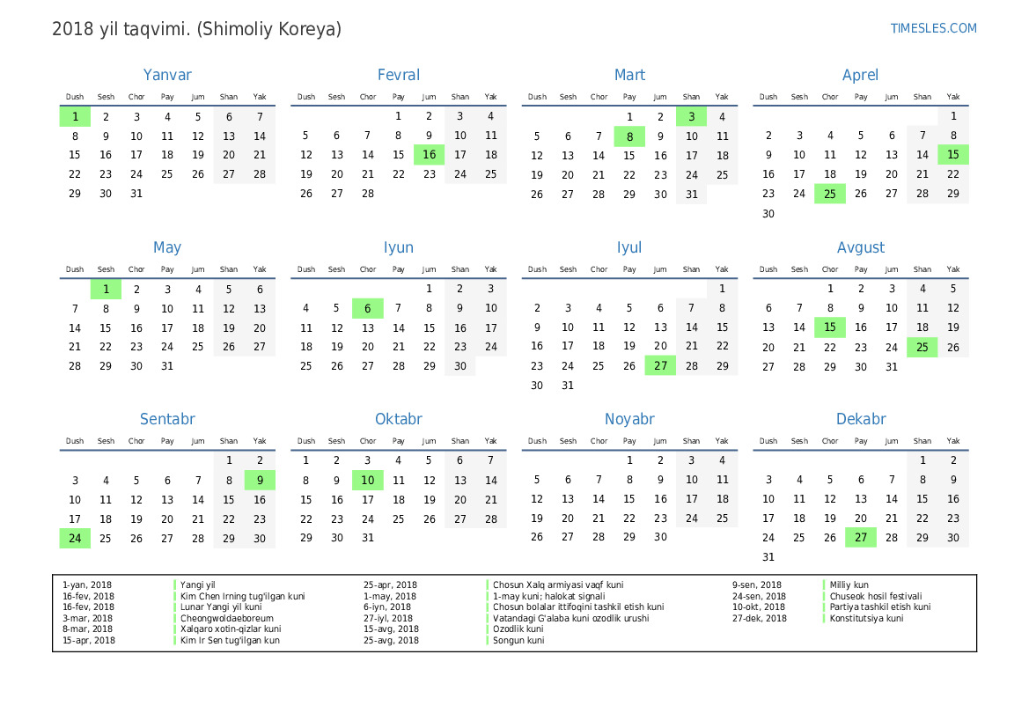Image resolution: width=1029 pixels, height=728 pixels.
Task: Click highlighted 15 in Avgust
Action: 829,327
